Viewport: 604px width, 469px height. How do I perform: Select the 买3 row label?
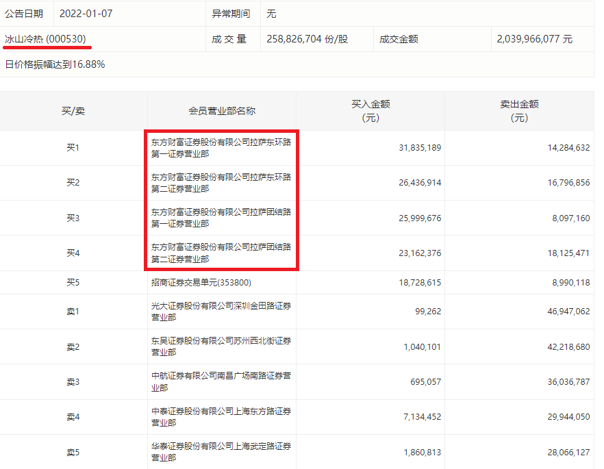tap(73, 218)
